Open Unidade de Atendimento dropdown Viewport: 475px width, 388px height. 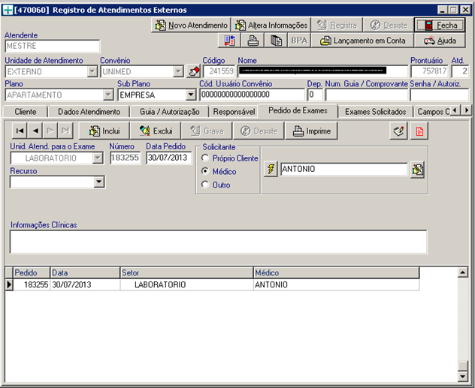[x=92, y=72]
